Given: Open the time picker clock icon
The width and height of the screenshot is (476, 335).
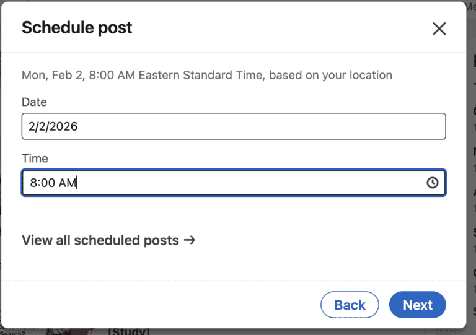Looking at the screenshot, I should (433, 183).
